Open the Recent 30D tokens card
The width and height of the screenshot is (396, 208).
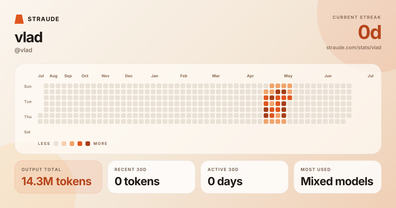point(151,177)
